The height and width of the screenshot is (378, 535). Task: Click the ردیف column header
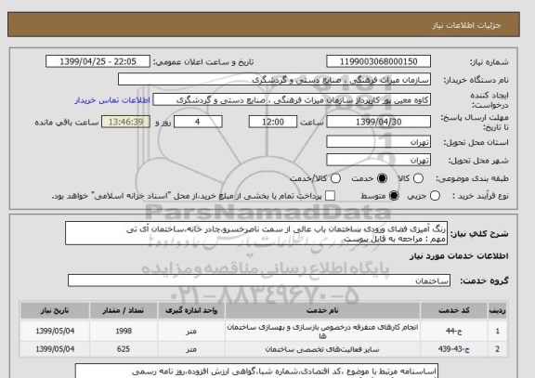(498, 310)
